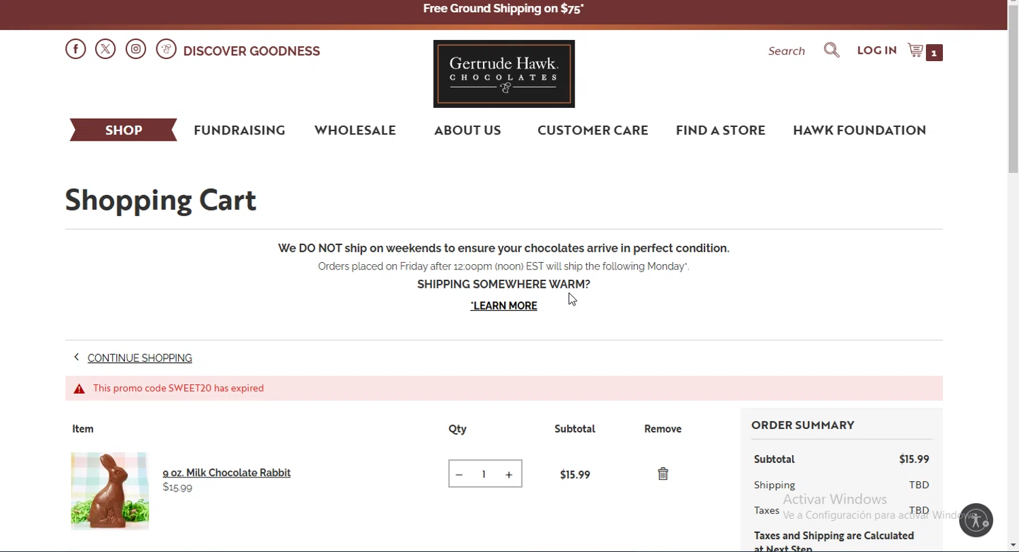Image resolution: width=1019 pixels, height=552 pixels.
Task: Increase rabbit quantity with plus button
Action: 509,475
